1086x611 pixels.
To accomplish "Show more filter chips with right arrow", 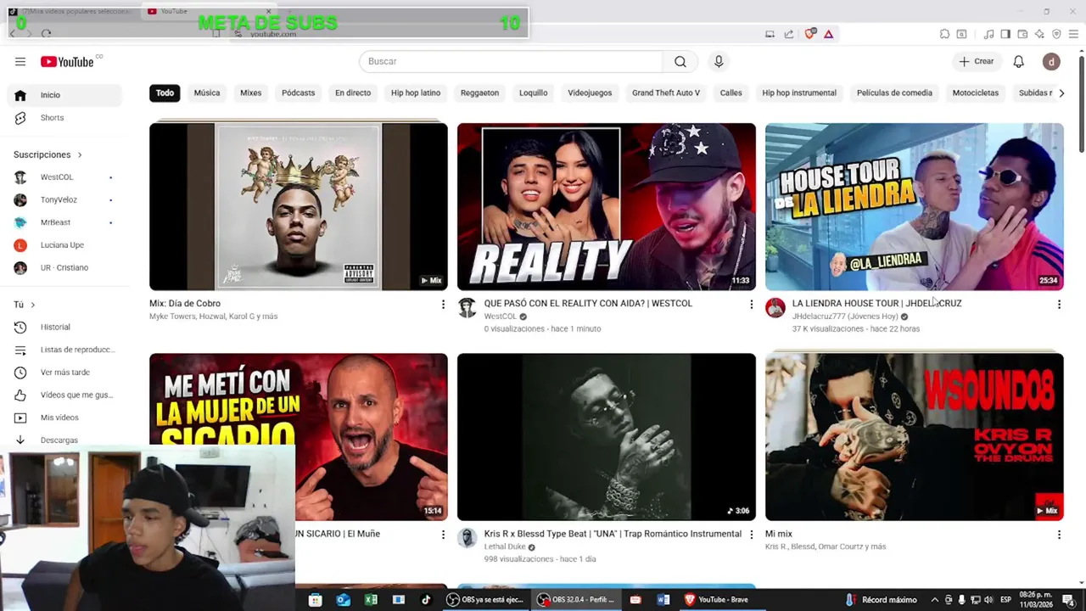I will point(1061,92).
